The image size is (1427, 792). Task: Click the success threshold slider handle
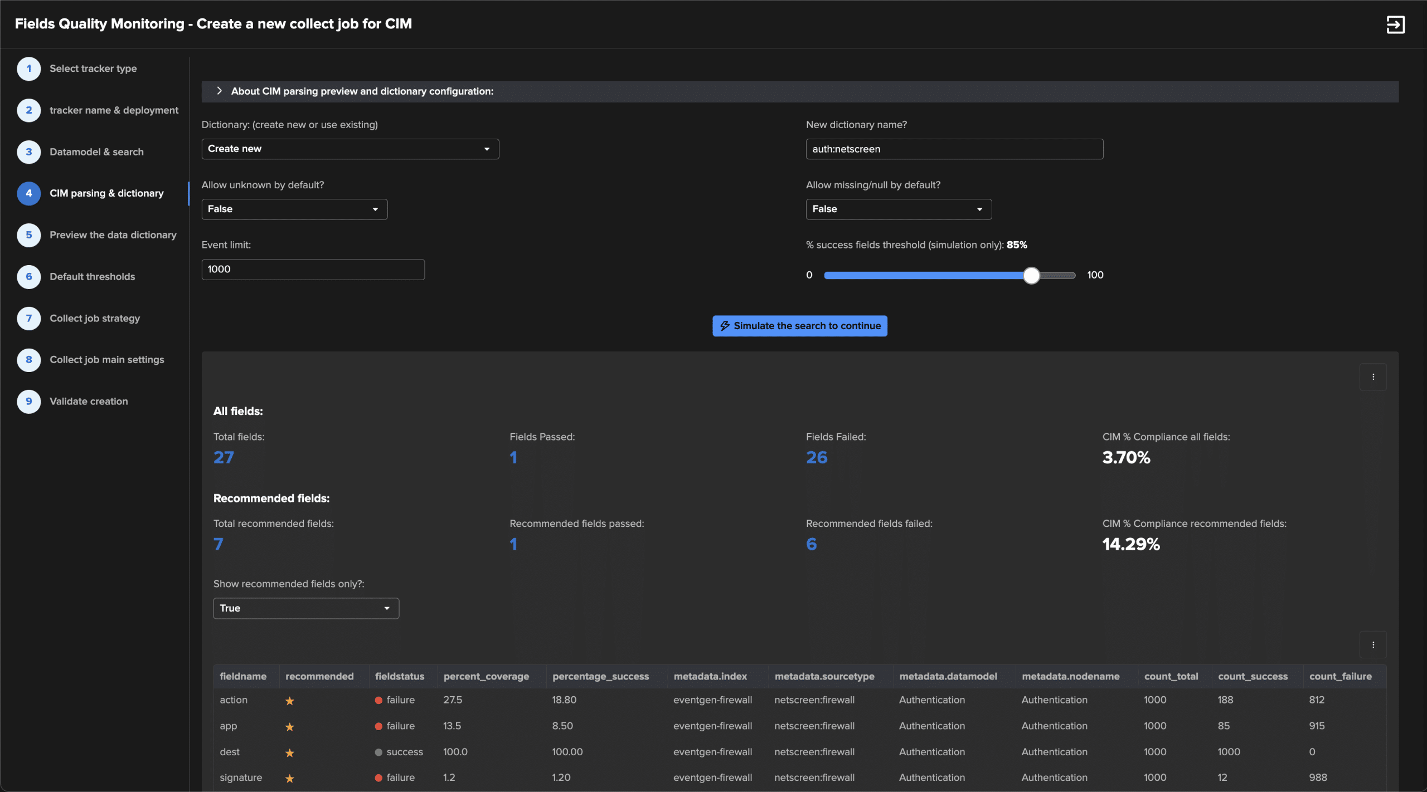1031,275
